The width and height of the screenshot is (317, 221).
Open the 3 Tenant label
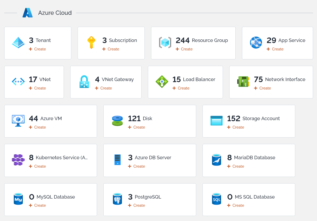tap(40, 40)
